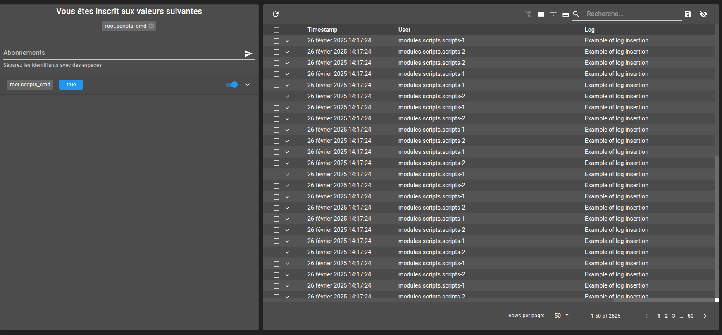Switch off the root.scripts_cmd subscription toggle
Viewport: 722px width, 335px height.
(x=232, y=85)
